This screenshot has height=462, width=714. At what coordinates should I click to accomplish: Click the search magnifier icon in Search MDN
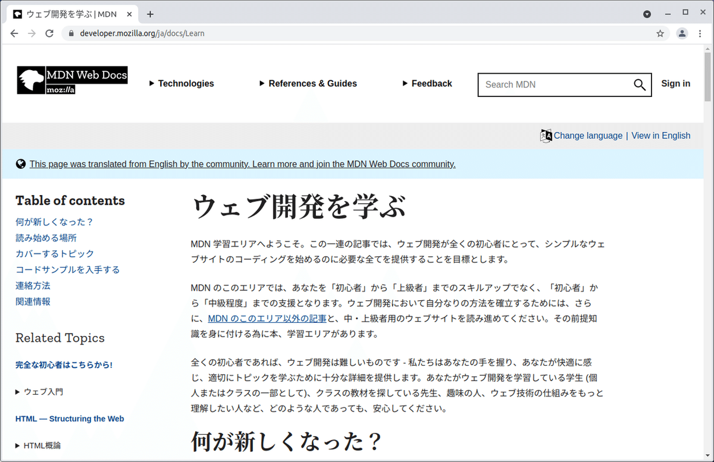(639, 84)
